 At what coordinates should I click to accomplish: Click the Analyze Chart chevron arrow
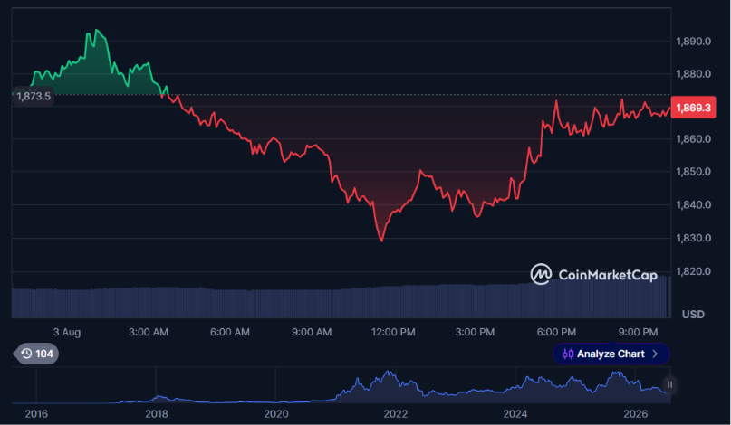click(655, 354)
